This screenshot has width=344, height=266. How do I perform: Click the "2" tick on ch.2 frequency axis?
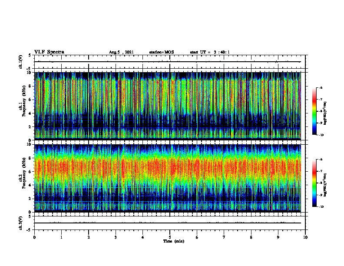click(x=31, y=199)
